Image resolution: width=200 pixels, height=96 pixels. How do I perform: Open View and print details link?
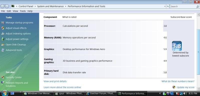coord(55,81)
